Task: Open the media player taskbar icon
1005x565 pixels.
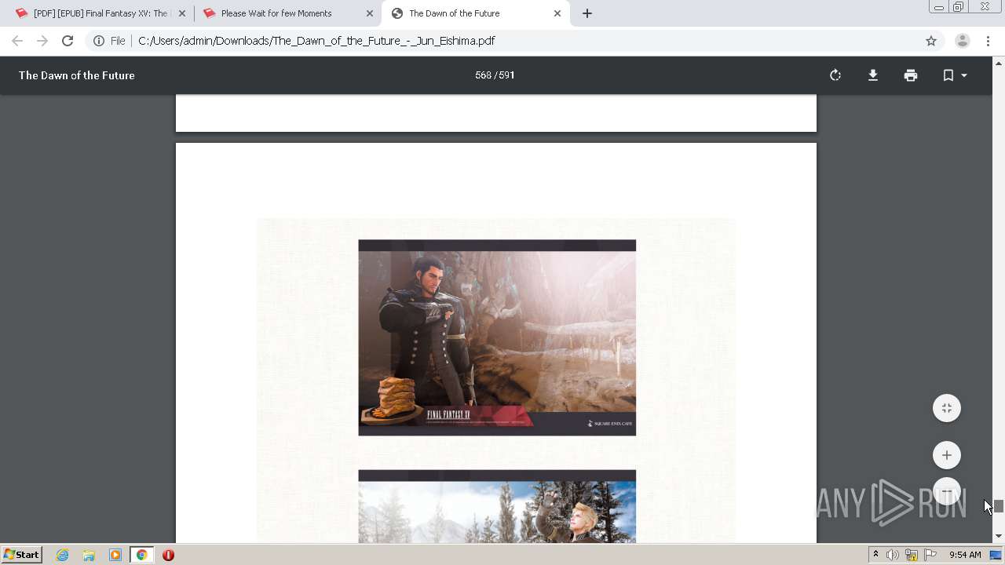Action: (115, 555)
